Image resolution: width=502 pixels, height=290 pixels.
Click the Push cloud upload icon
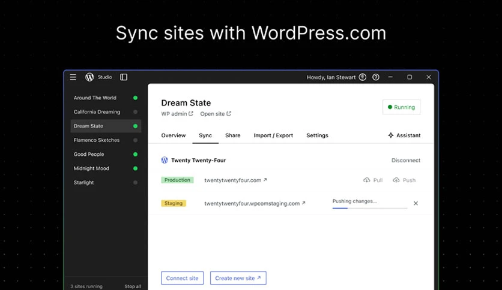[396, 180]
